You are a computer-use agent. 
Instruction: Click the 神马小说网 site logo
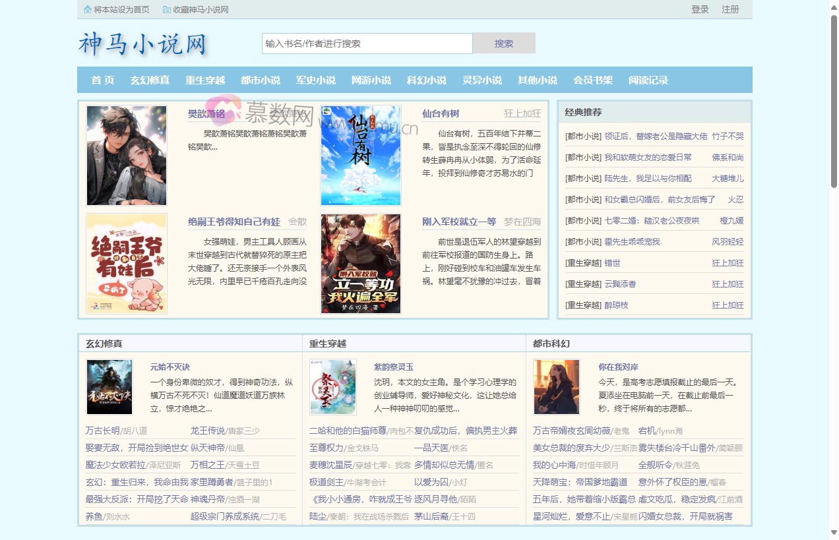(x=142, y=44)
